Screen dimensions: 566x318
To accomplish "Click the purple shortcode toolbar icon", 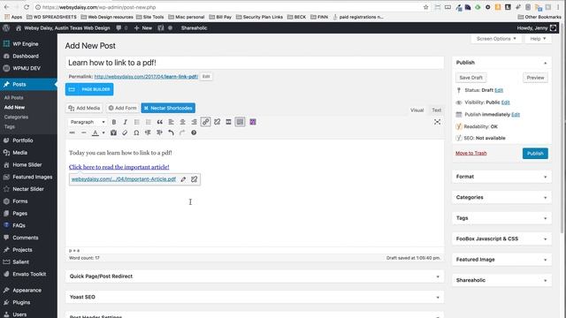I will click(253, 122).
